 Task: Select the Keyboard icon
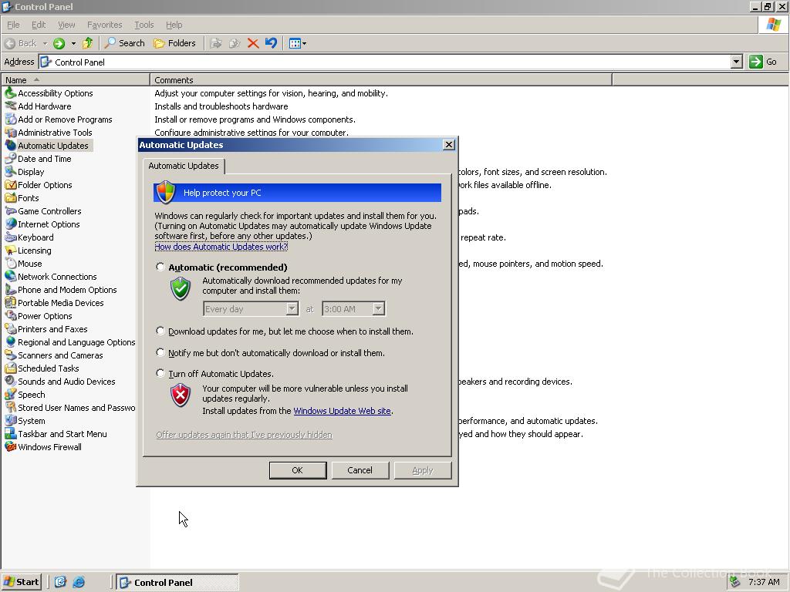click(10, 237)
